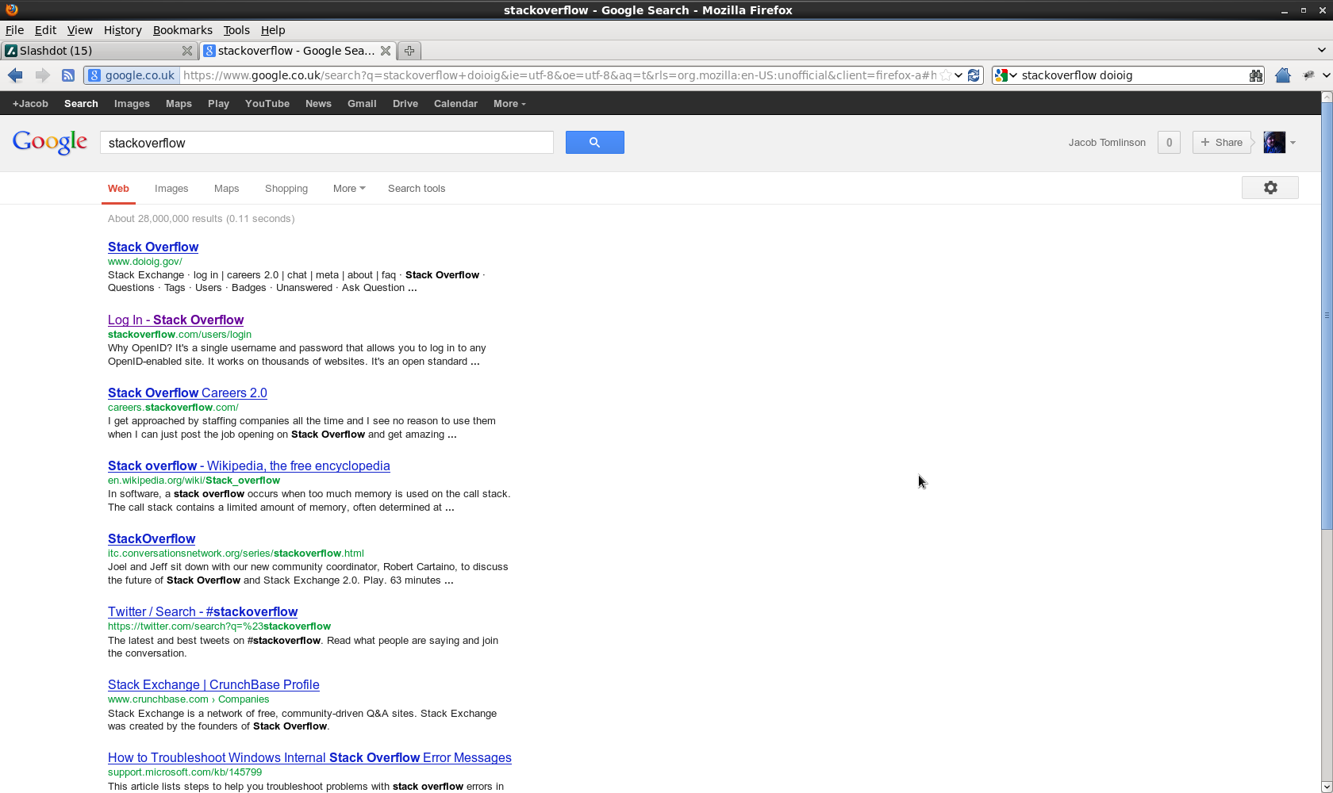This screenshot has height=793, width=1333.
Task: Open the RSS feed icon in the toolbar
Action: 68,75
